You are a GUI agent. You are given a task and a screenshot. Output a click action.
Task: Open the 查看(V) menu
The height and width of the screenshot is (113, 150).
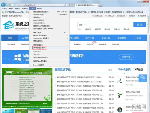pyautogui.click(x=17, y=9)
